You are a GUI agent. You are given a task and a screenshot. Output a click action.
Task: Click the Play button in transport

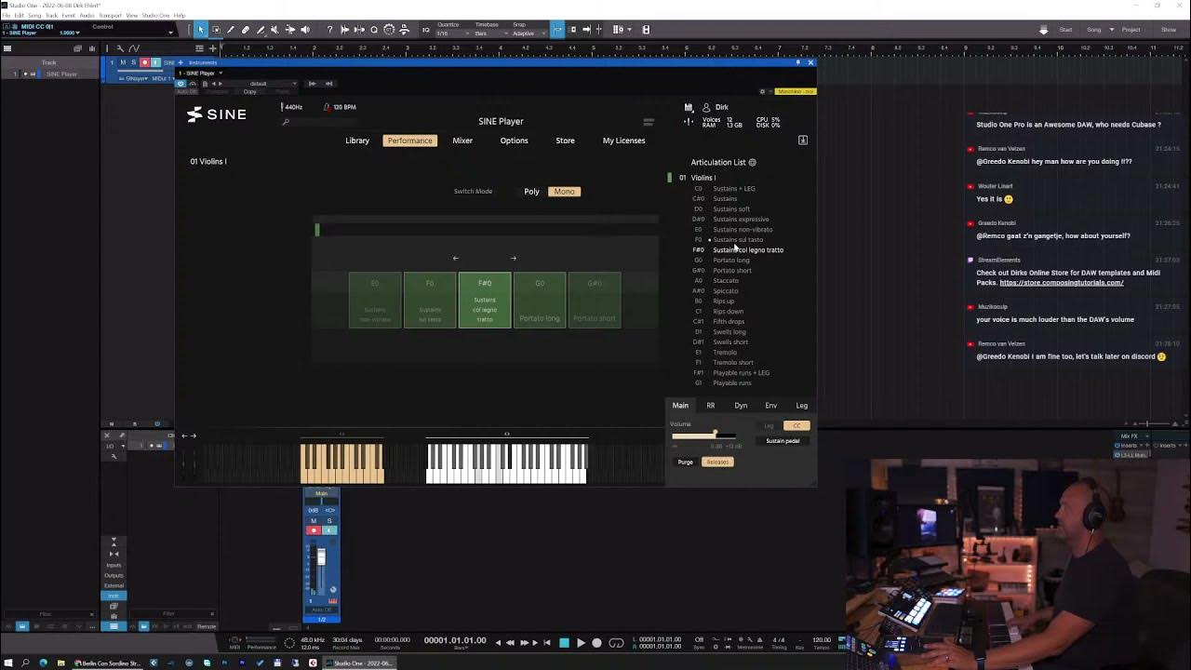coord(581,642)
